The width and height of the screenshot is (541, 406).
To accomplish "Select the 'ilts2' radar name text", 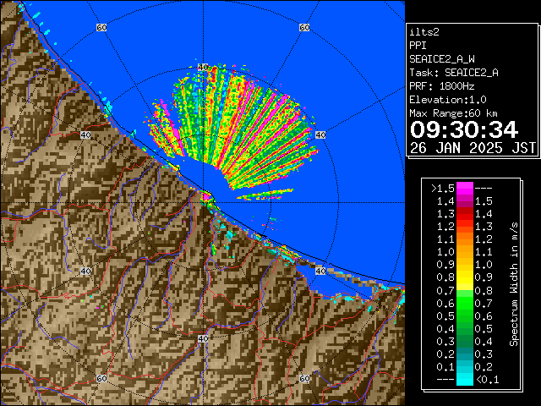I will [424, 32].
